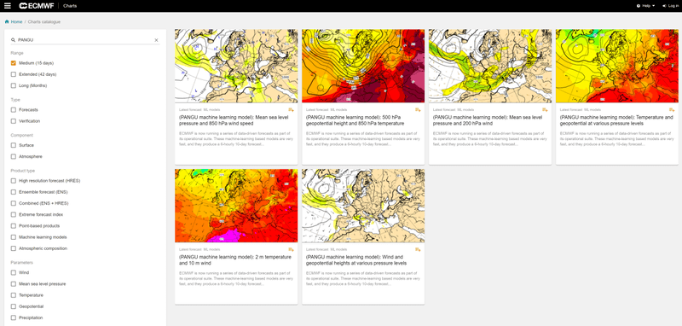Viewport: 682px width, 326px height.
Task: Check the Mean sea level pressure parameter
Action: pos(14,284)
